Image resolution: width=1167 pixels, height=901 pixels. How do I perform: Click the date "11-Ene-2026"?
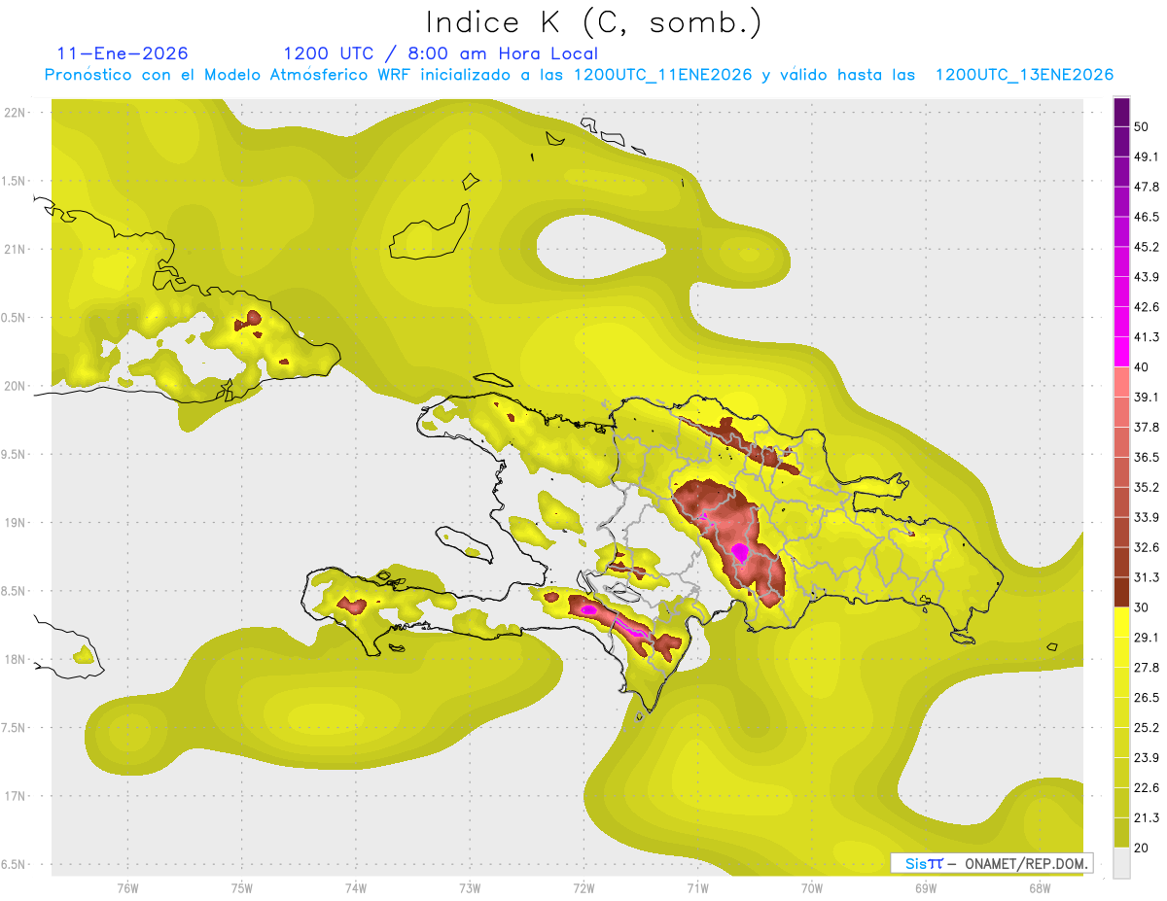point(123,53)
